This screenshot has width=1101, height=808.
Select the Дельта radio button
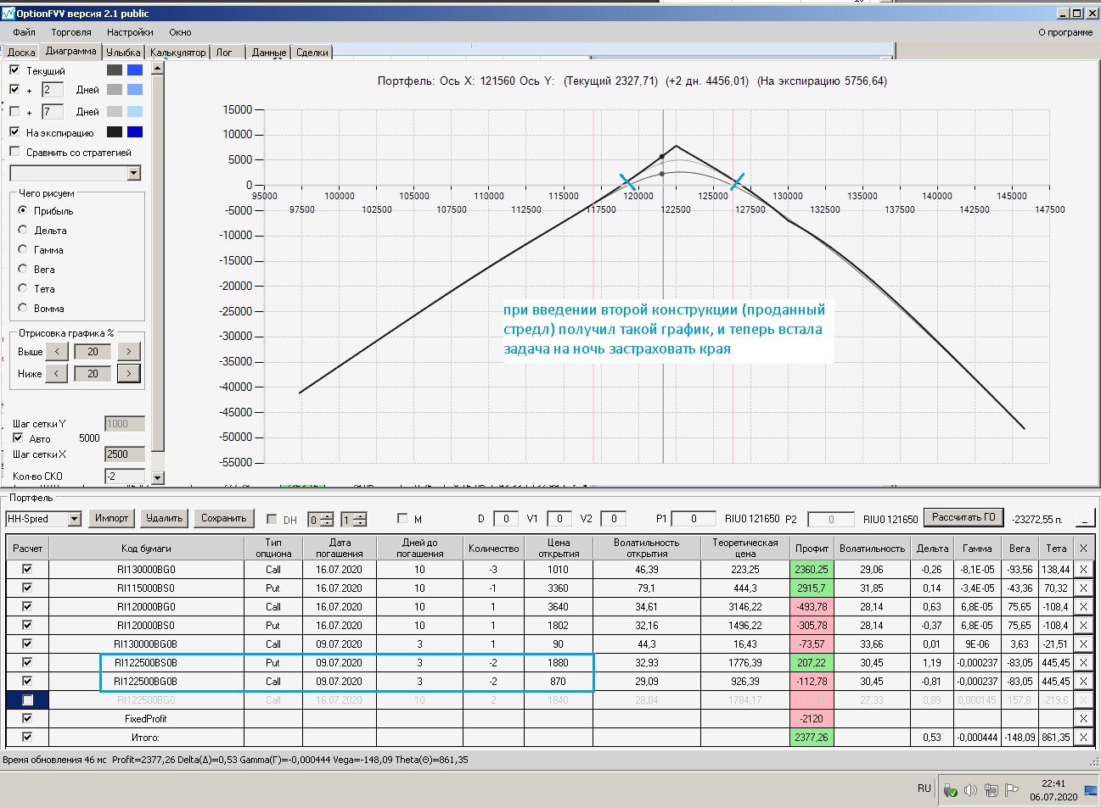[x=23, y=230]
